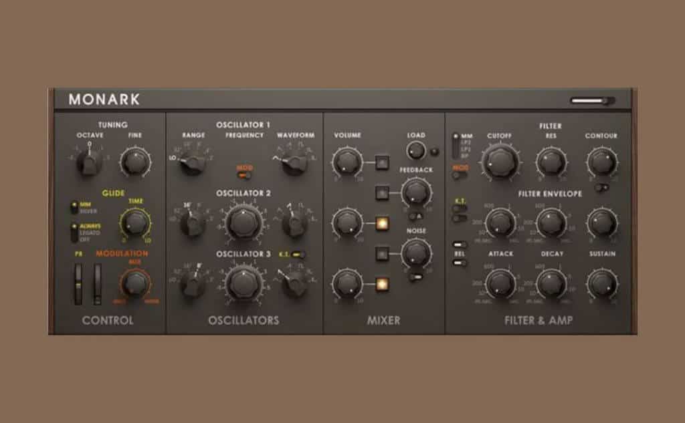Adjust the Load knob
685x423 pixels.
(416, 151)
